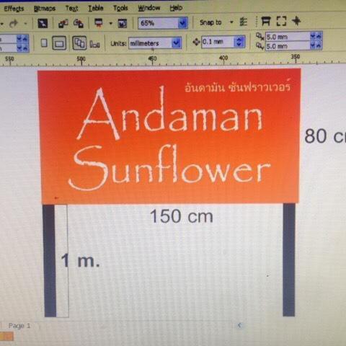Adjust the nudge offset stepper arrows
Viewport: 346px width, 346px height.
pyautogui.click(x=239, y=42)
